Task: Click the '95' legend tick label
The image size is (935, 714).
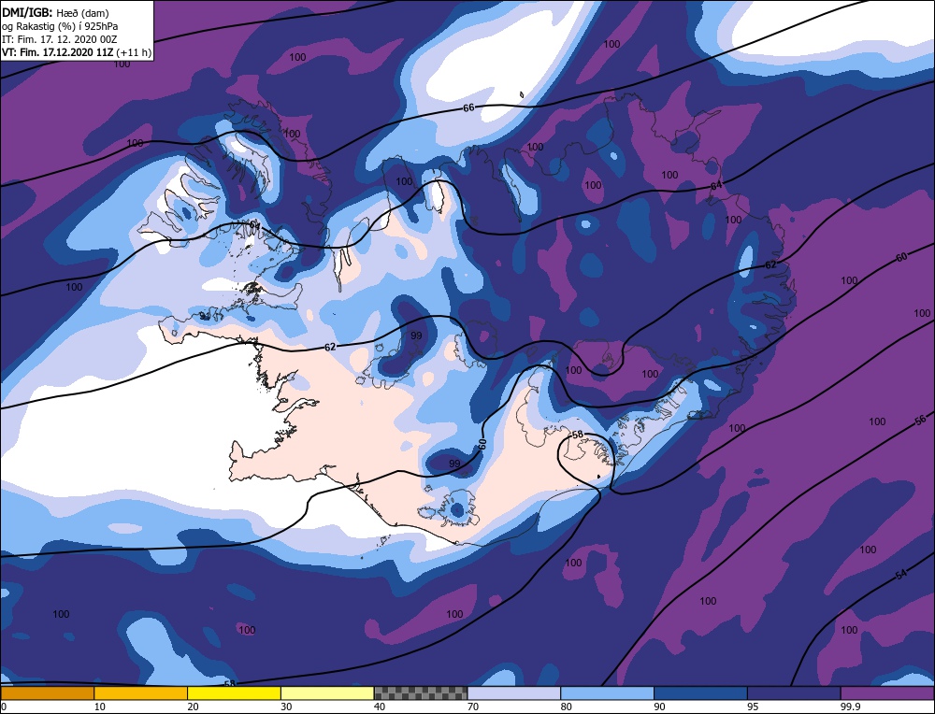Action: pyautogui.click(x=753, y=707)
